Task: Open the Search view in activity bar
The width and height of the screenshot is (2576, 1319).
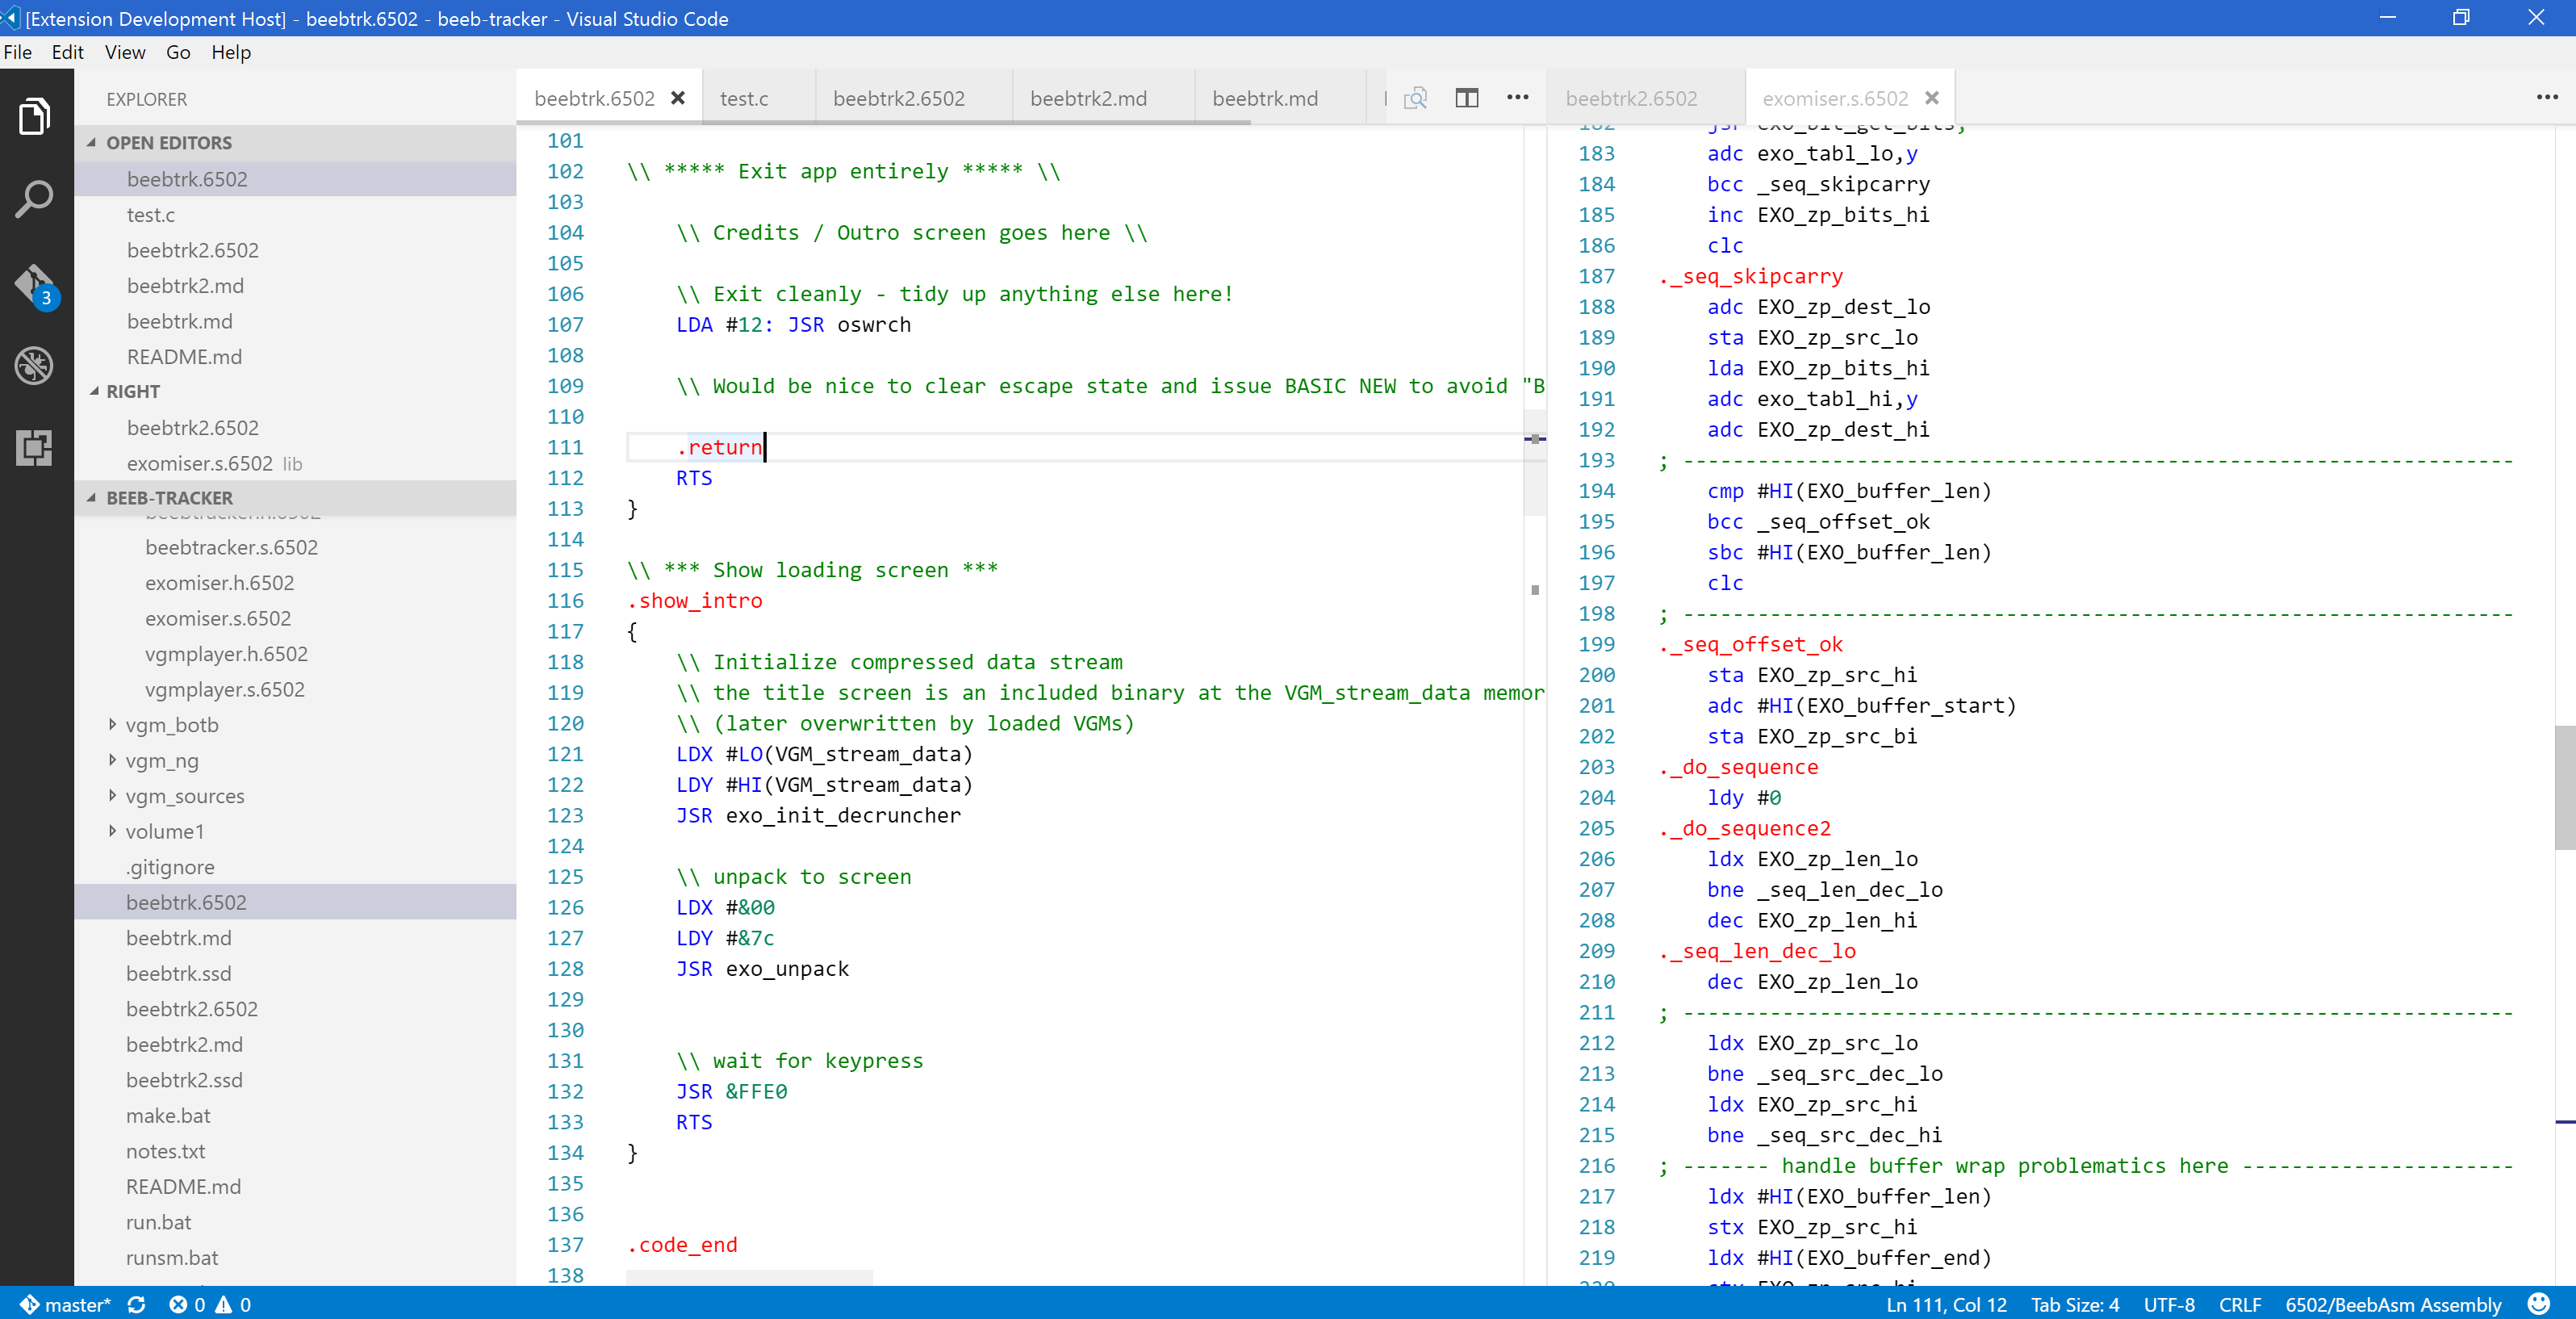Action: [x=35, y=199]
